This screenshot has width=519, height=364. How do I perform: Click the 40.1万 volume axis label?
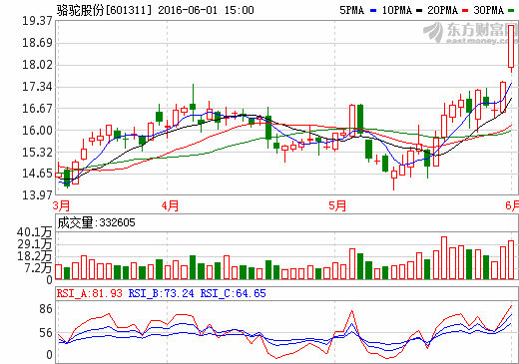(35, 232)
